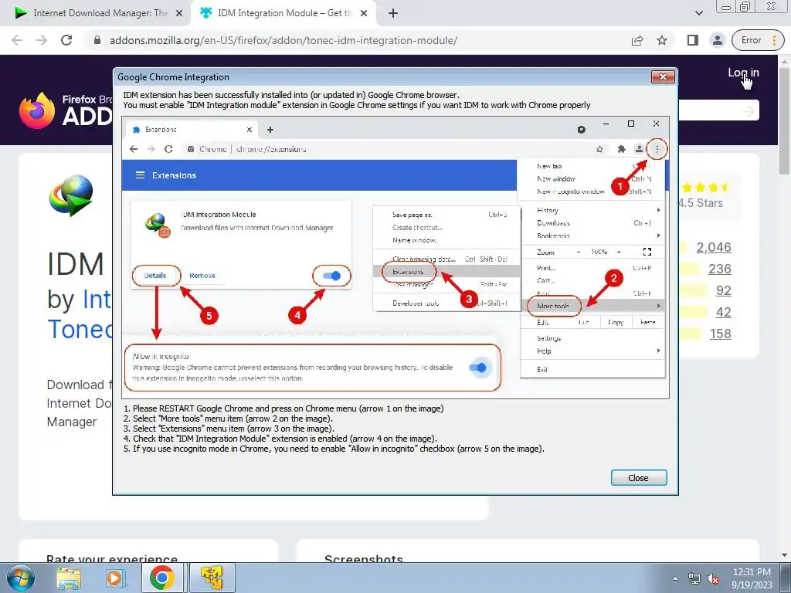Image resolution: width=791 pixels, height=593 pixels.
Task: Click the Firefox Add-ons logo
Action: [x=66, y=110]
